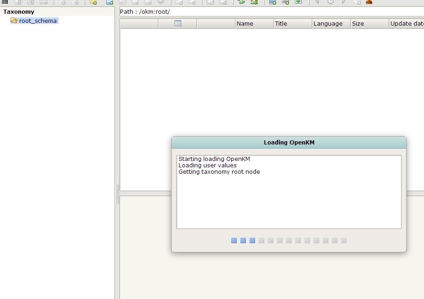Sort files by the Name column
Screen dimensions: 424x299
tap(245, 23)
